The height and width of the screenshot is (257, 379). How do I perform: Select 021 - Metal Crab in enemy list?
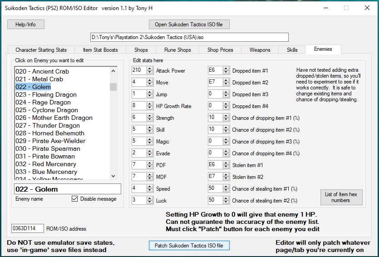click(62, 79)
